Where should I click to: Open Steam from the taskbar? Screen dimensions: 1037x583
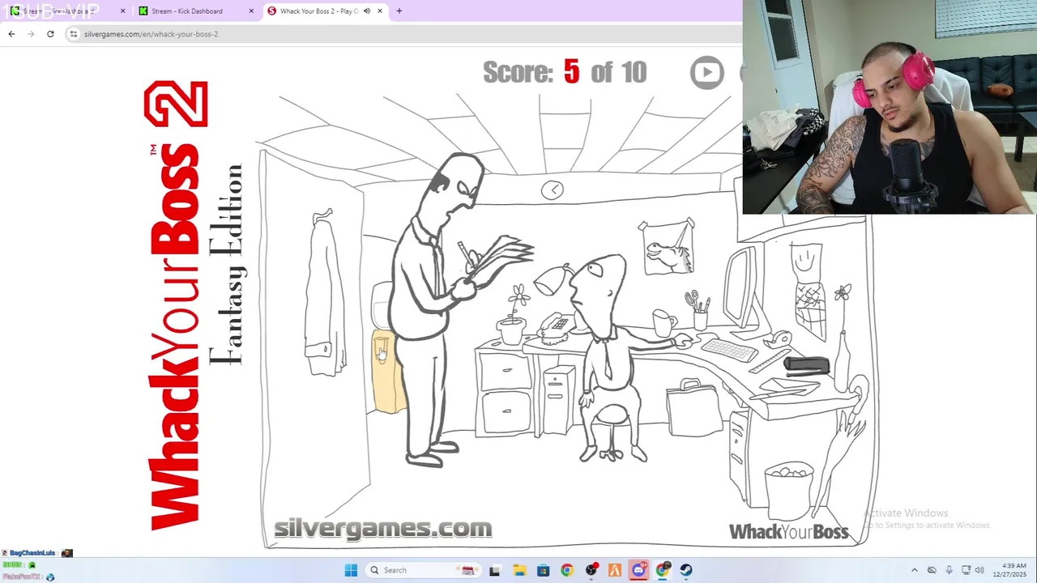(687, 570)
